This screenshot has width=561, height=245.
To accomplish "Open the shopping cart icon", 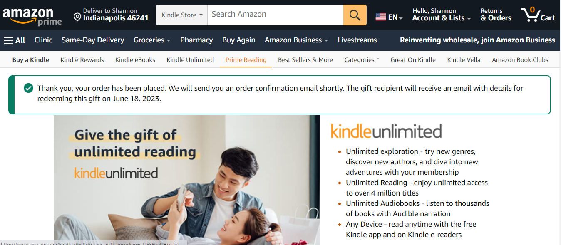I will [538, 15].
